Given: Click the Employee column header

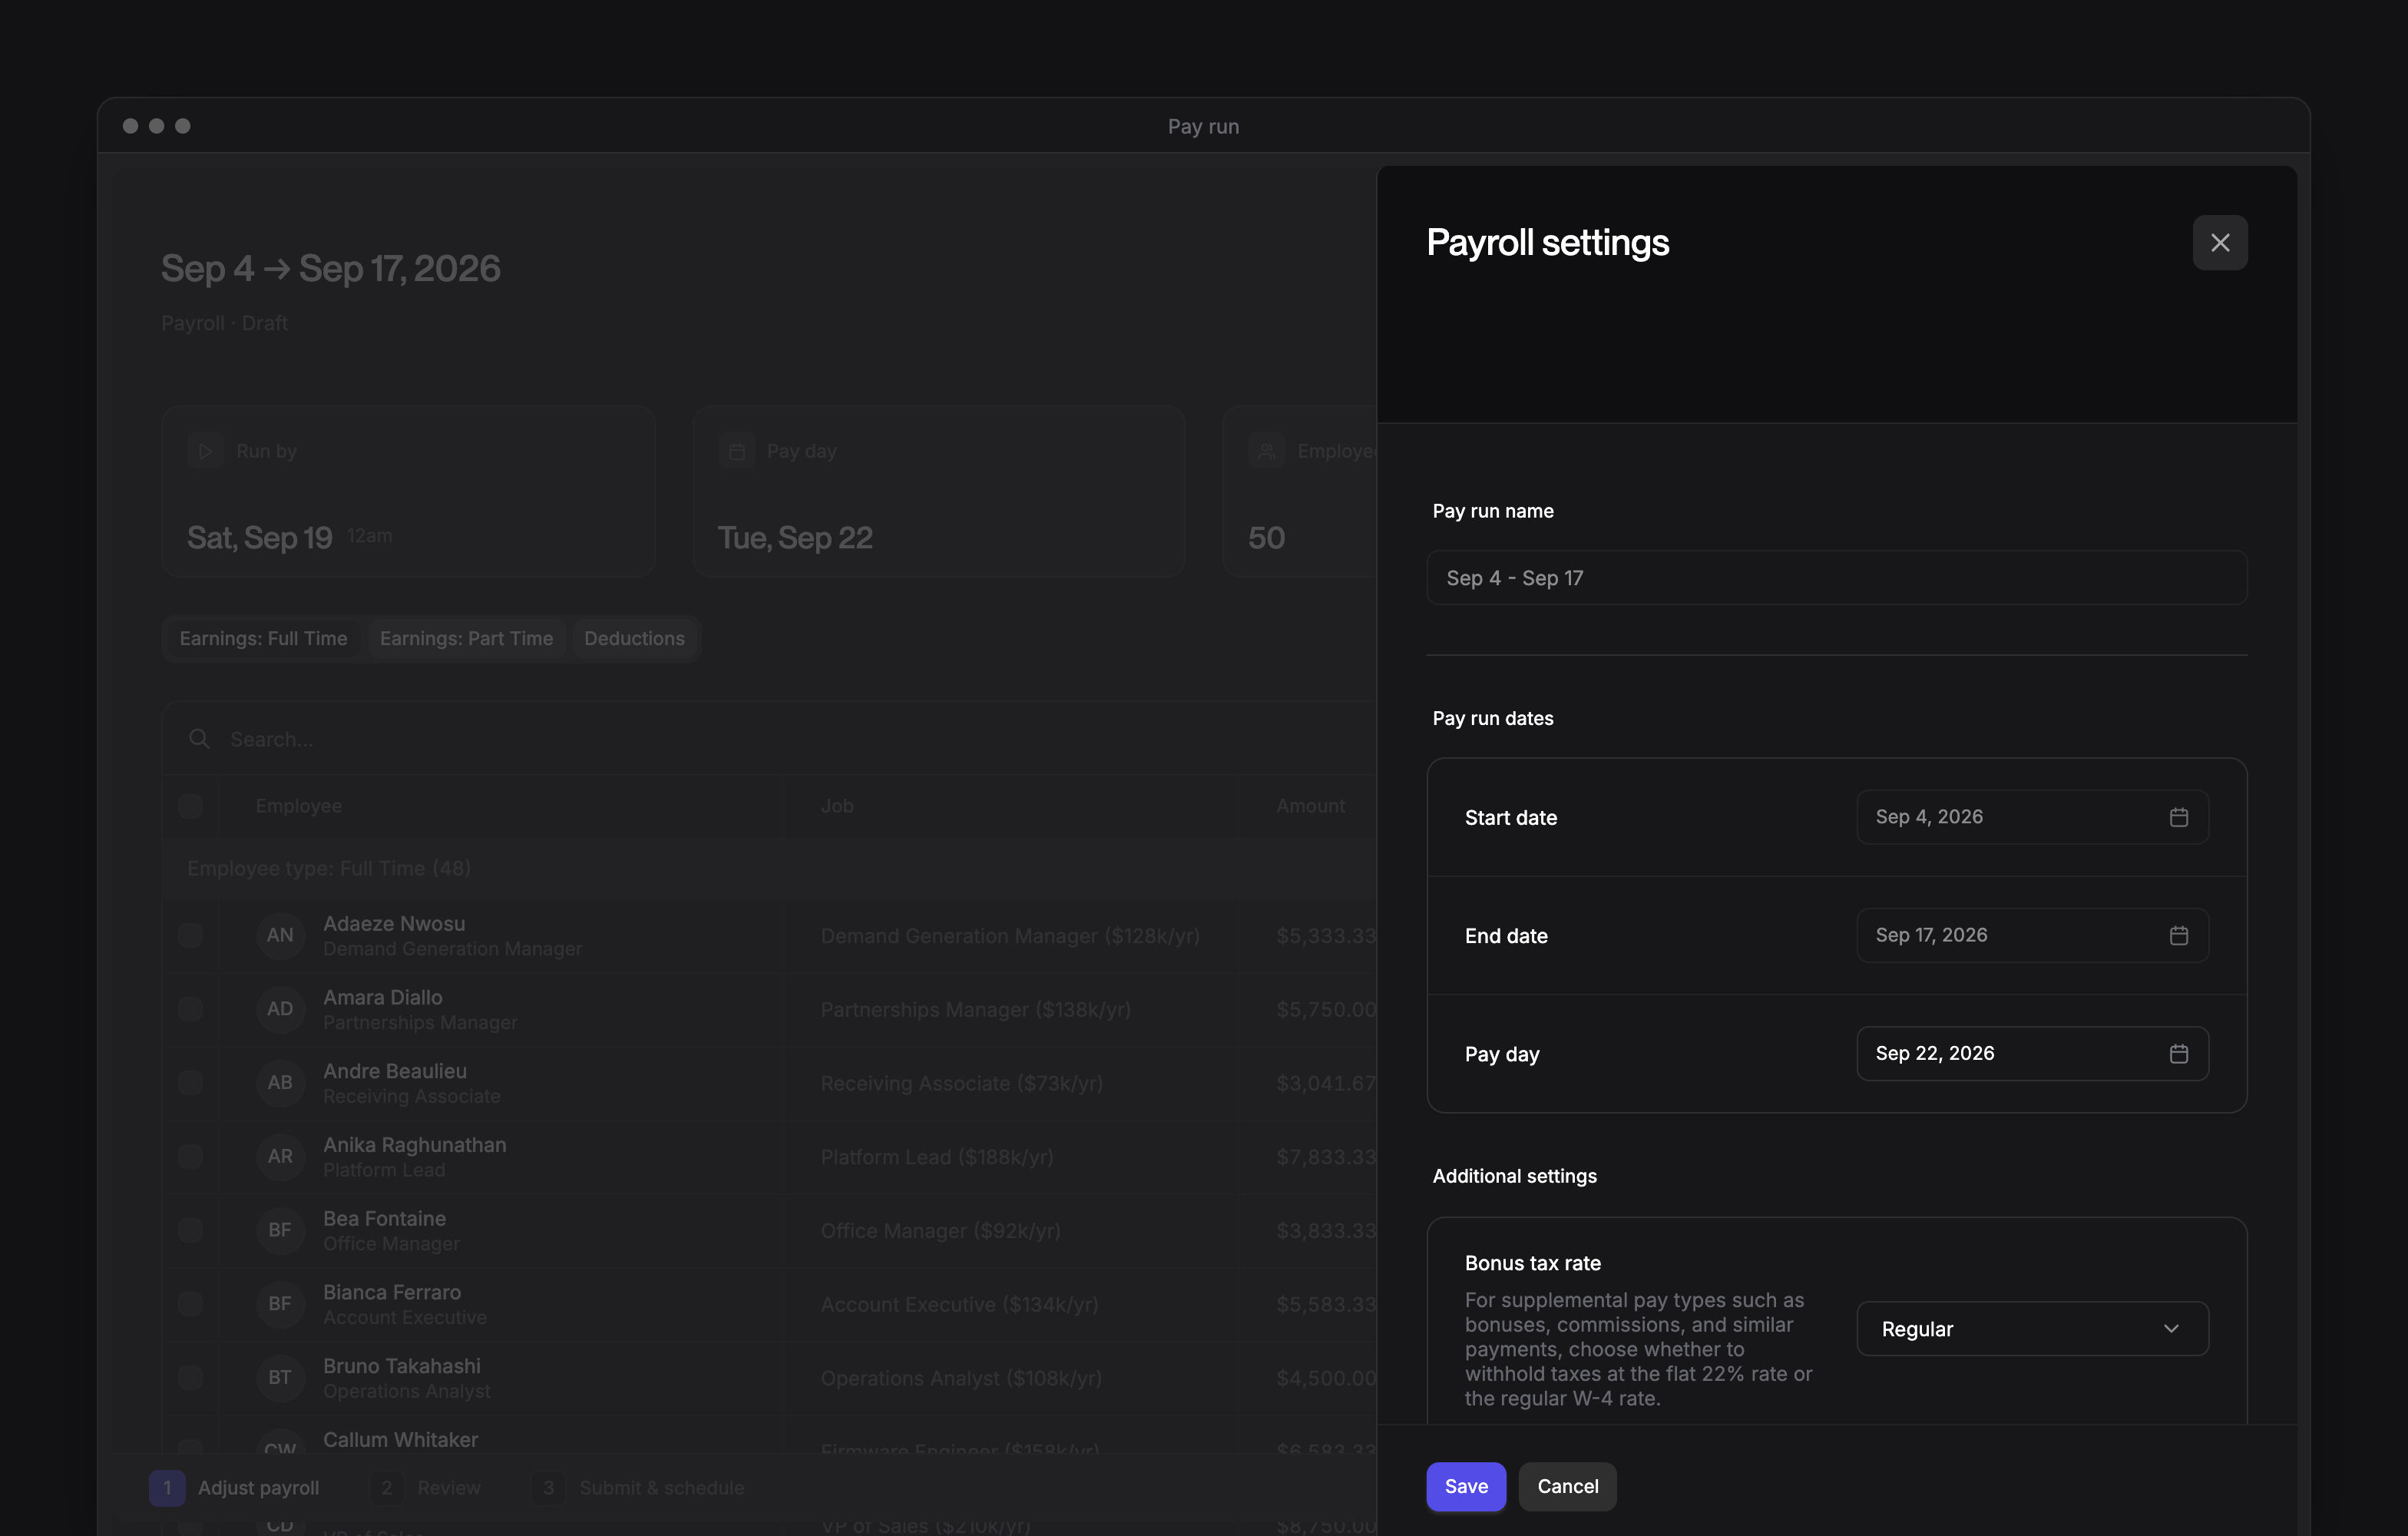Looking at the screenshot, I should [x=298, y=806].
